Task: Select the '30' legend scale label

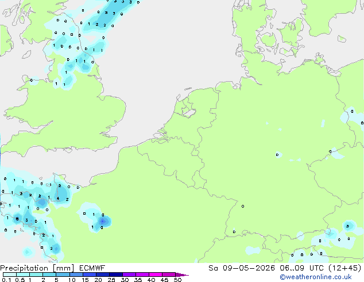Action: (x=125, y=280)
